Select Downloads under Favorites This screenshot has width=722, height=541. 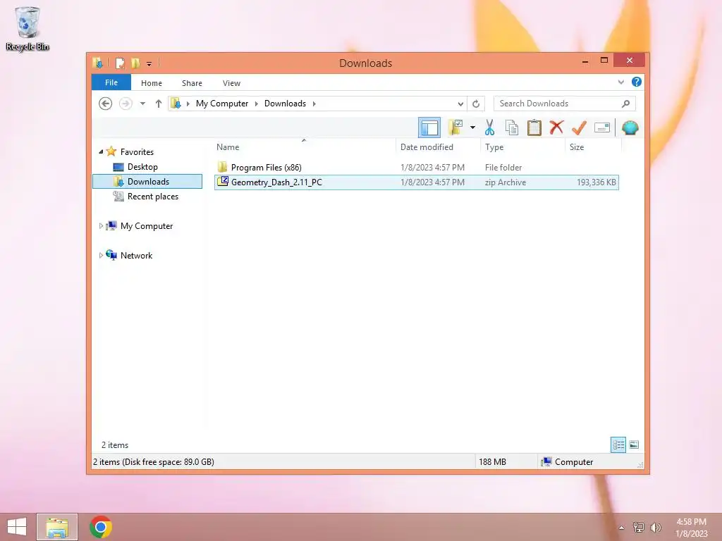point(148,182)
